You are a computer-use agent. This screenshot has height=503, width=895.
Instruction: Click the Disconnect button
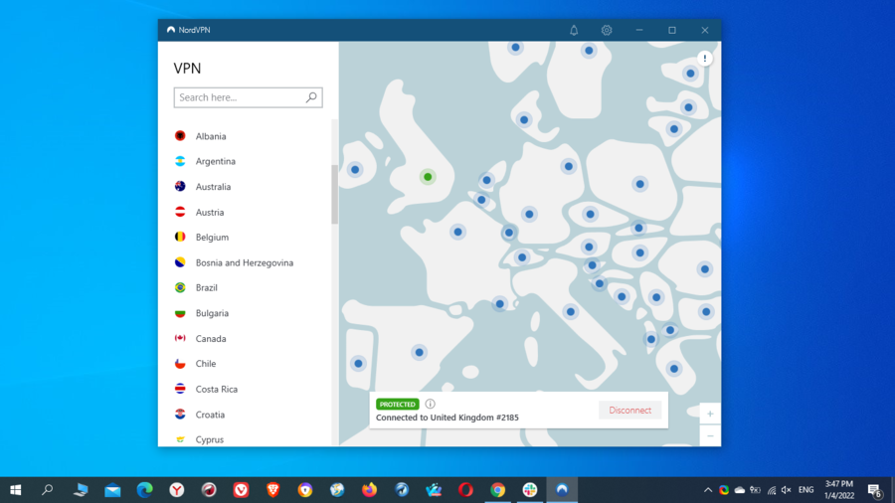click(629, 411)
